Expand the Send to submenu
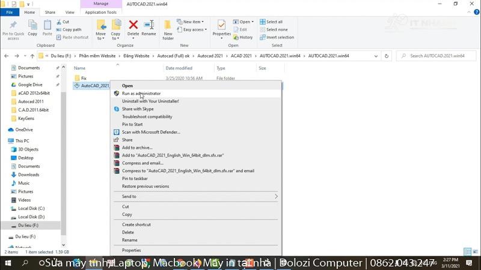481x270 pixels. pyautogui.click(x=196, y=197)
